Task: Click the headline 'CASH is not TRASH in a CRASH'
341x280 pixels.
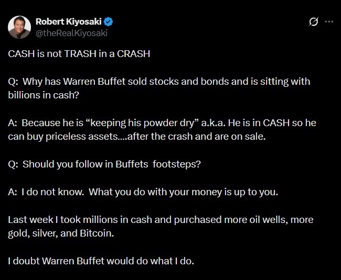Action: pyautogui.click(x=79, y=54)
